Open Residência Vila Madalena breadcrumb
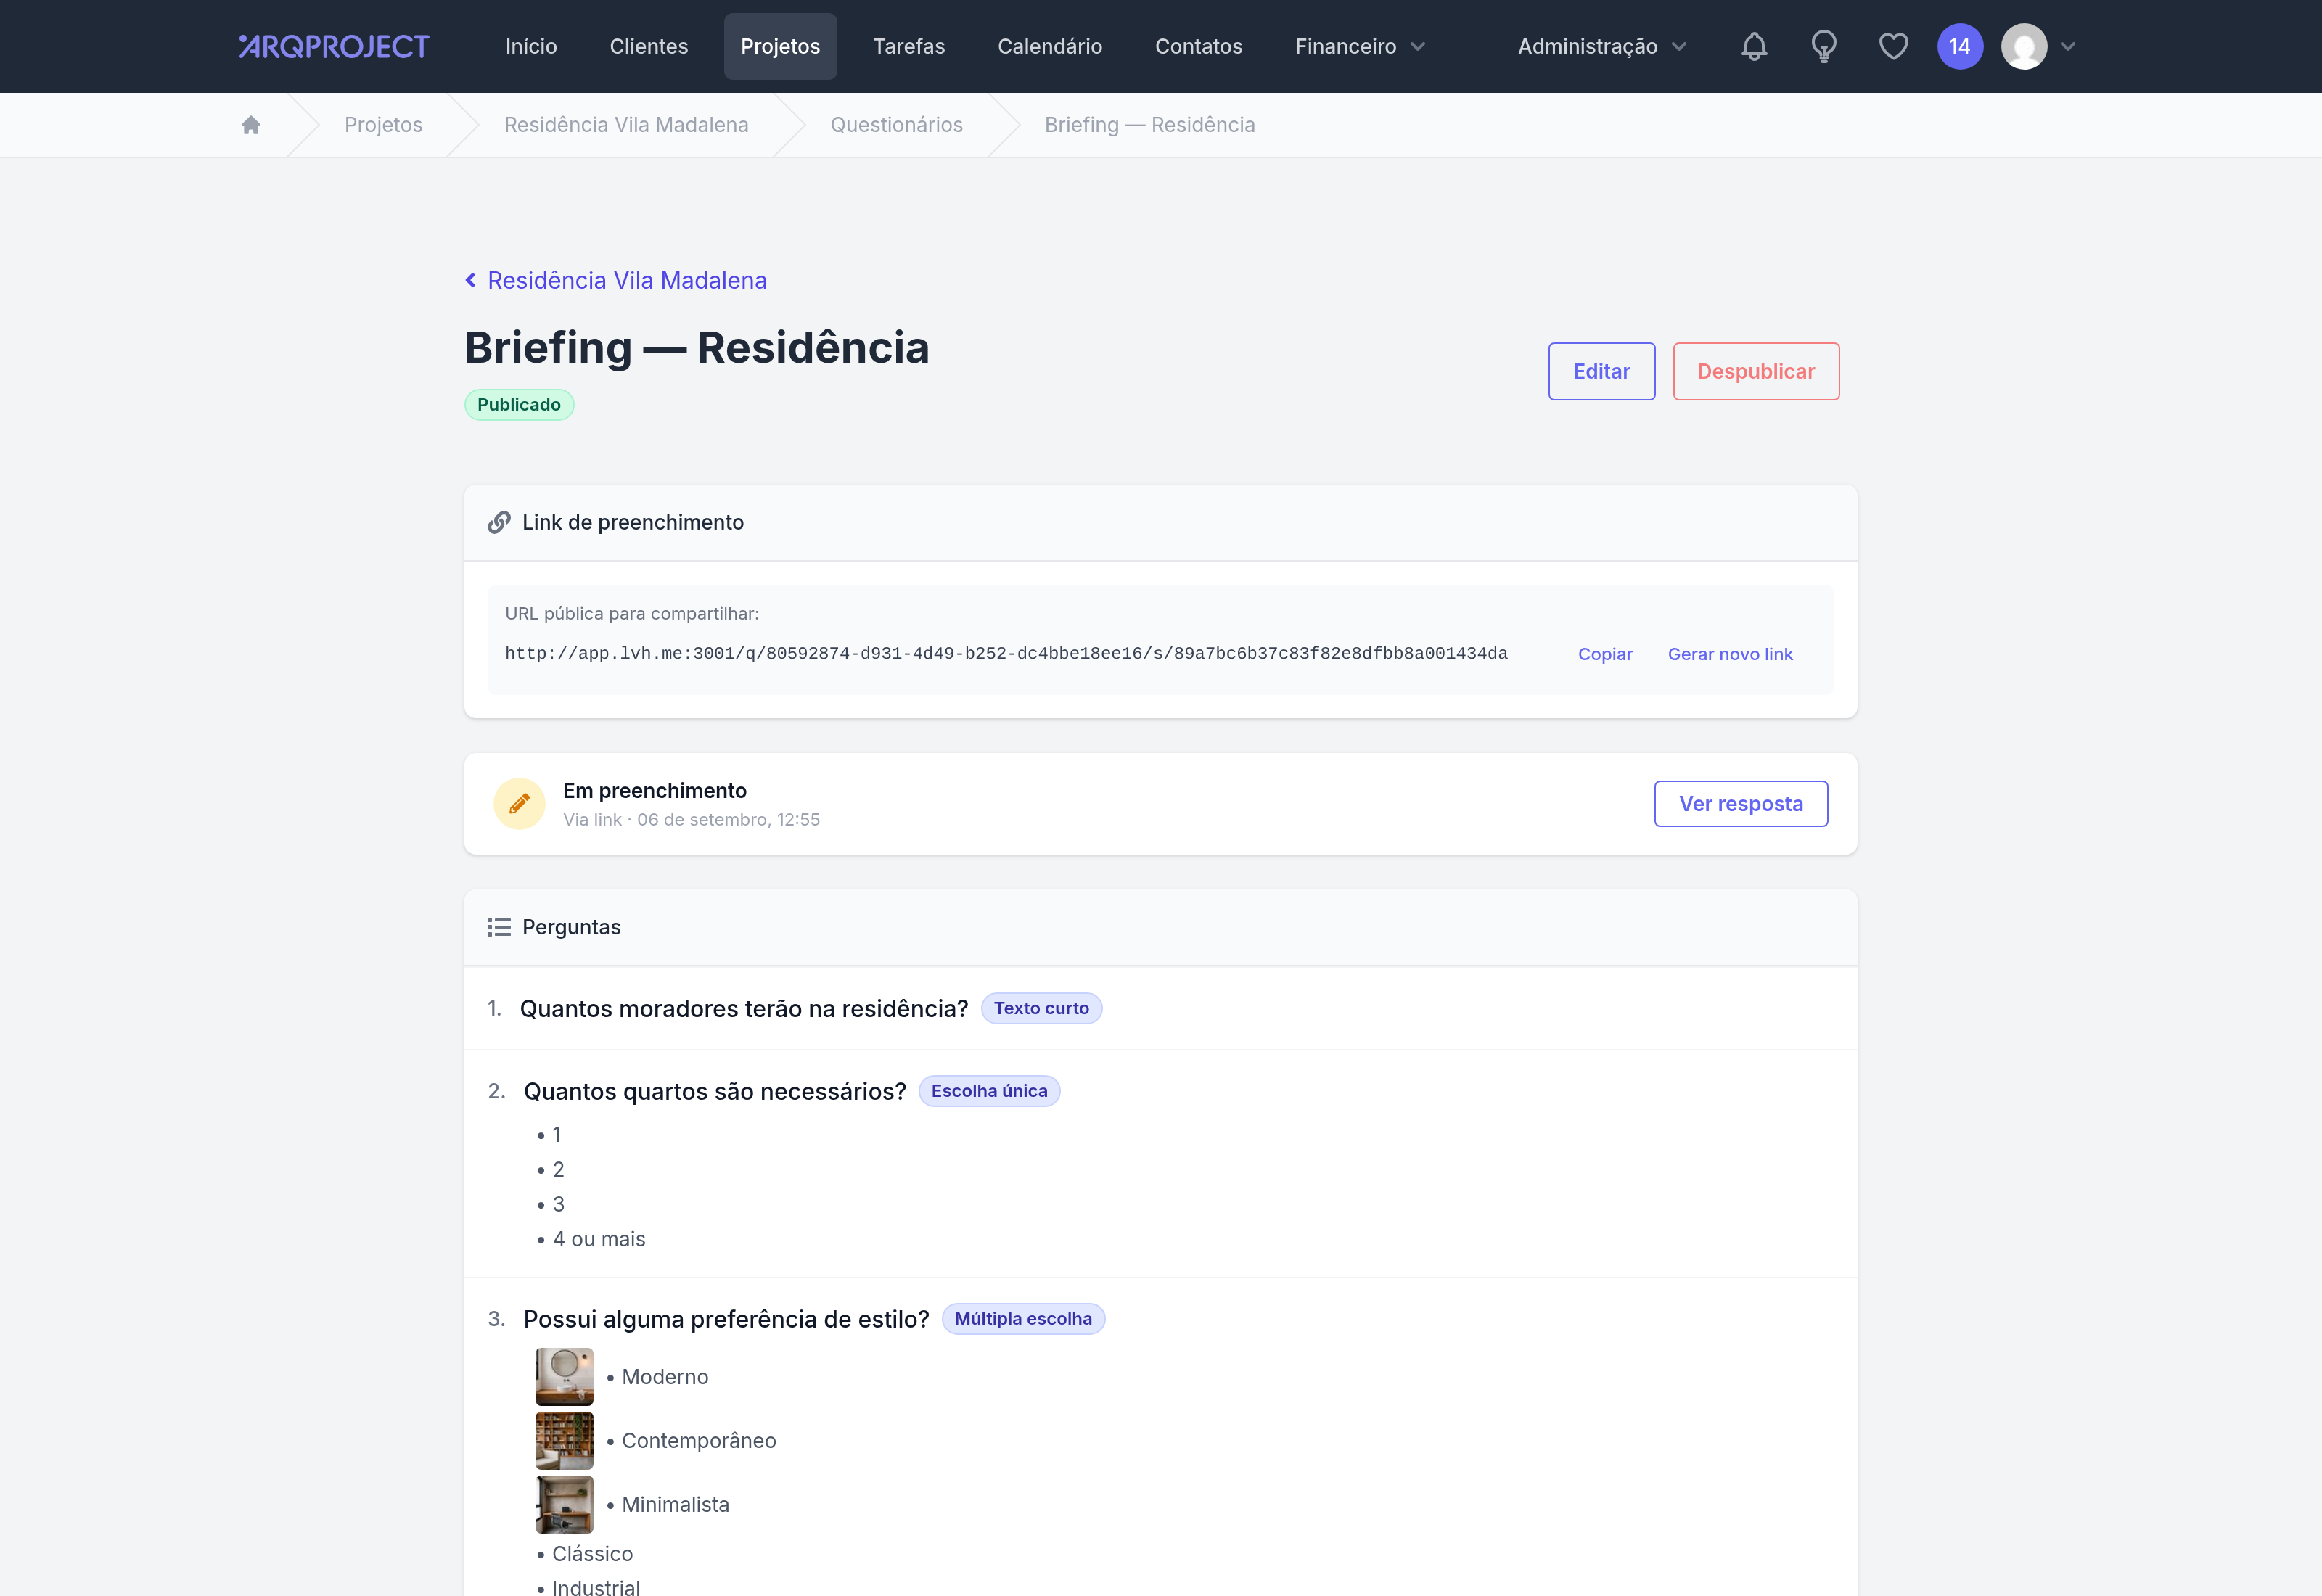Image resolution: width=2322 pixels, height=1596 pixels. tap(626, 125)
